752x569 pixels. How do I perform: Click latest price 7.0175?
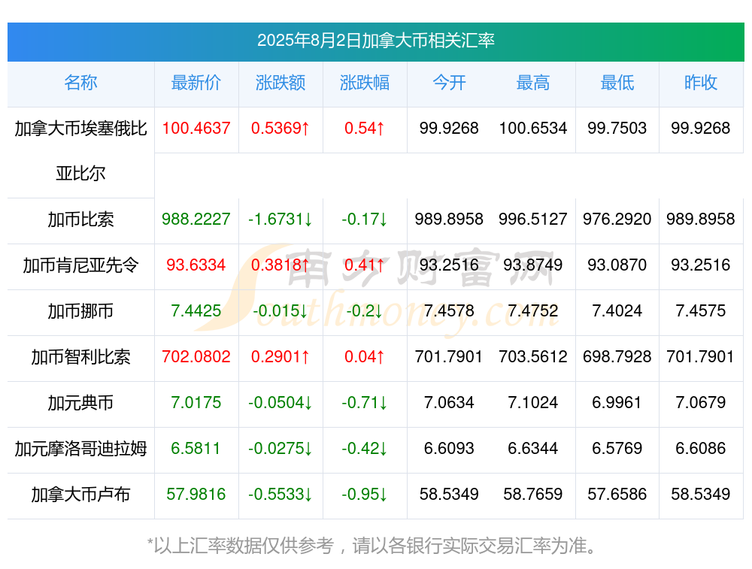click(196, 403)
